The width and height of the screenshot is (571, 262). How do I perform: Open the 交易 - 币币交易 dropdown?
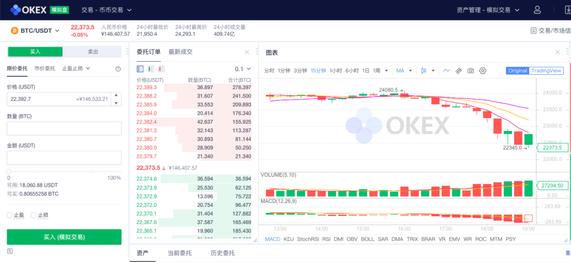click(106, 10)
